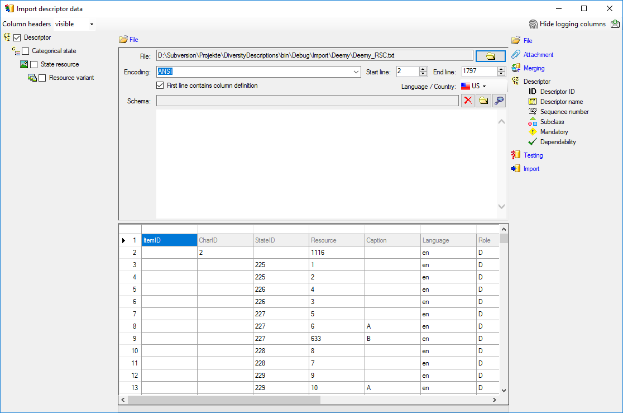
Task: Click the Mandatory yellow warning icon
Action: click(533, 132)
